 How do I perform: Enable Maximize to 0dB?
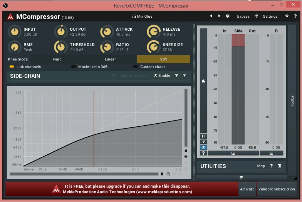pos(74,67)
